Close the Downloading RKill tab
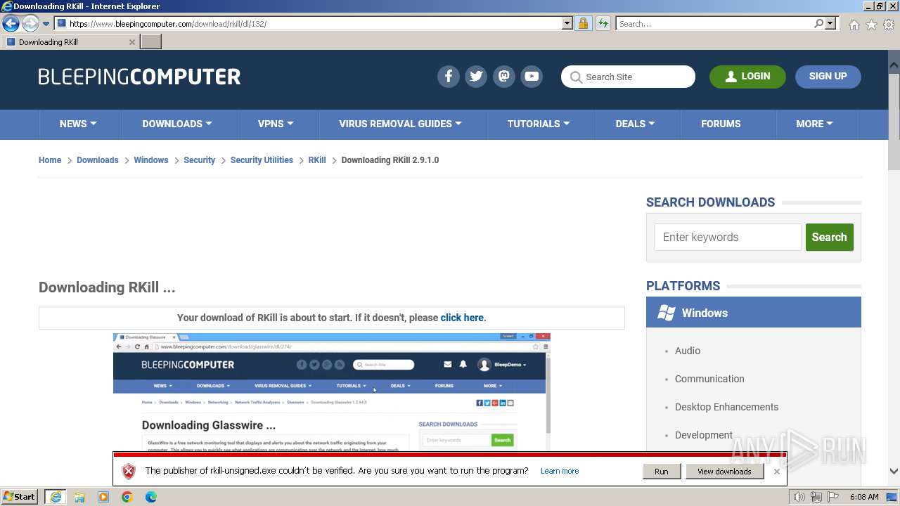Image resolution: width=900 pixels, height=506 pixels. click(x=131, y=42)
